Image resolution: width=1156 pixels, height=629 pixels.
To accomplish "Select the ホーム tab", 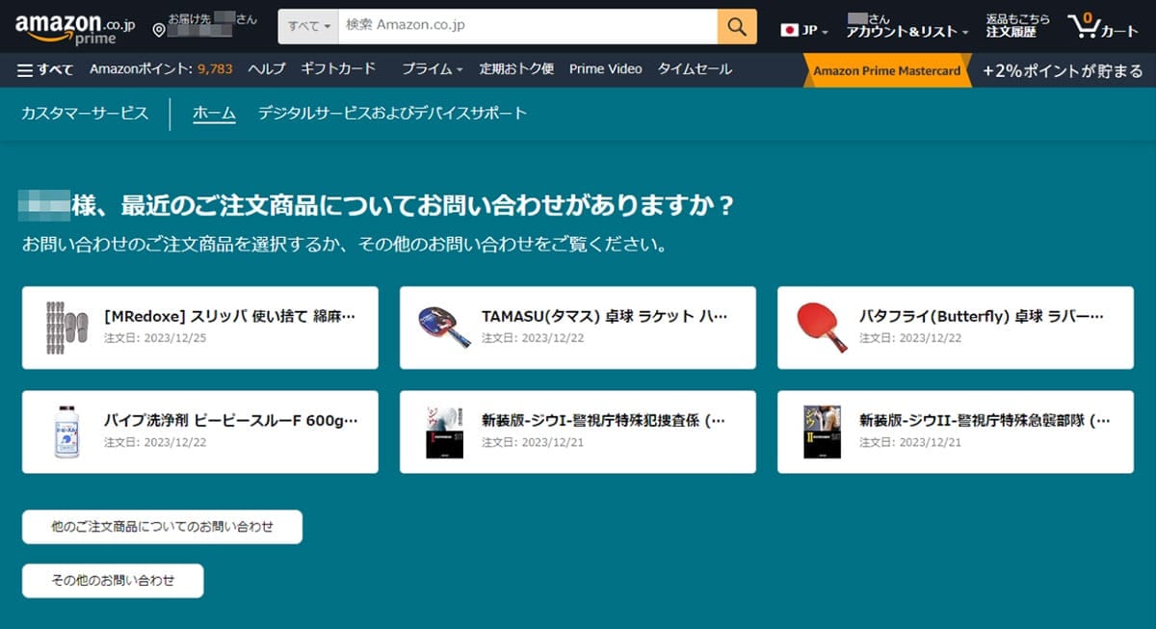I will (211, 113).
